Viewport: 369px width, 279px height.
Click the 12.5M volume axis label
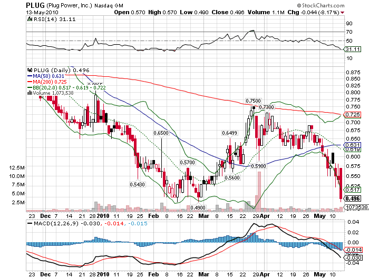(17, 167)
